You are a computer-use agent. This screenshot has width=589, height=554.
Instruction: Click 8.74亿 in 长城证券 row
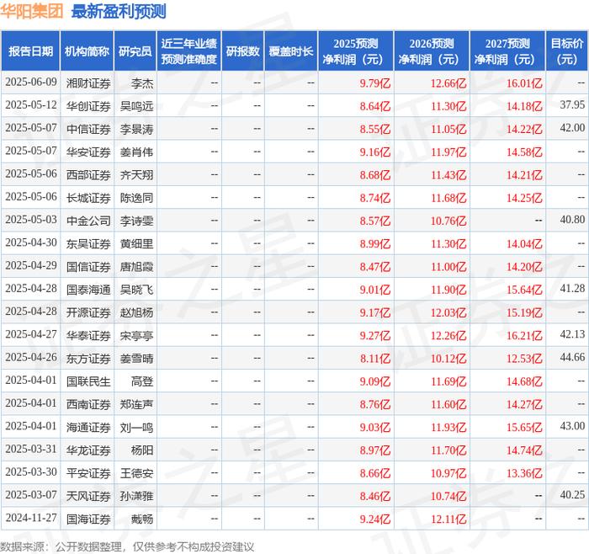tap(375, 198)
